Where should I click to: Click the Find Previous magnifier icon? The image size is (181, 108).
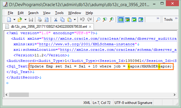click(105, 20)
